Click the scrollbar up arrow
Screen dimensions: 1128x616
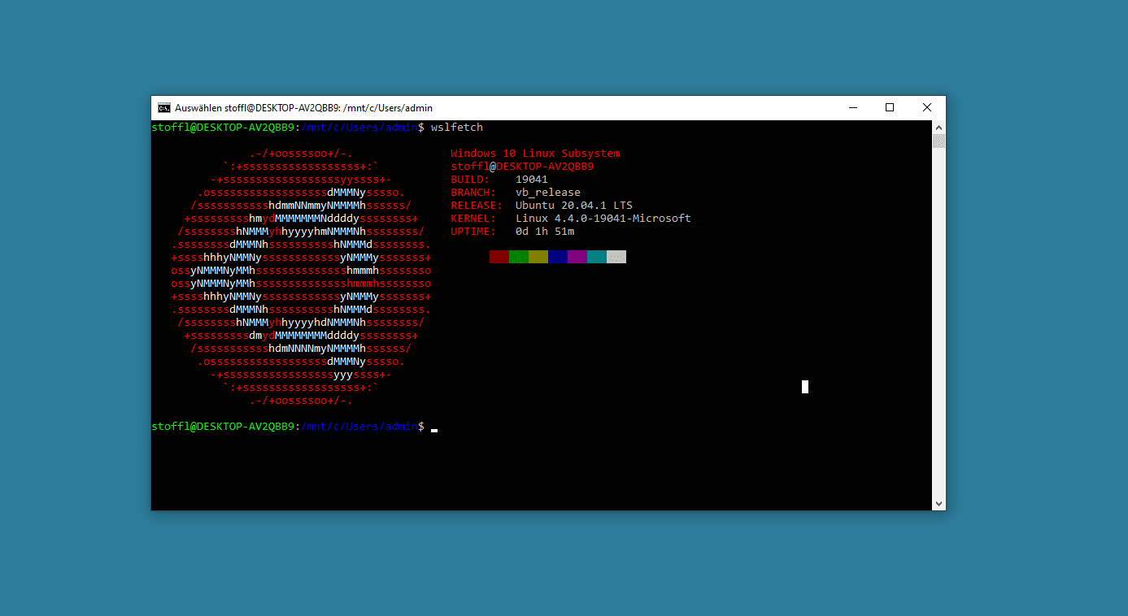pos(939,128)
